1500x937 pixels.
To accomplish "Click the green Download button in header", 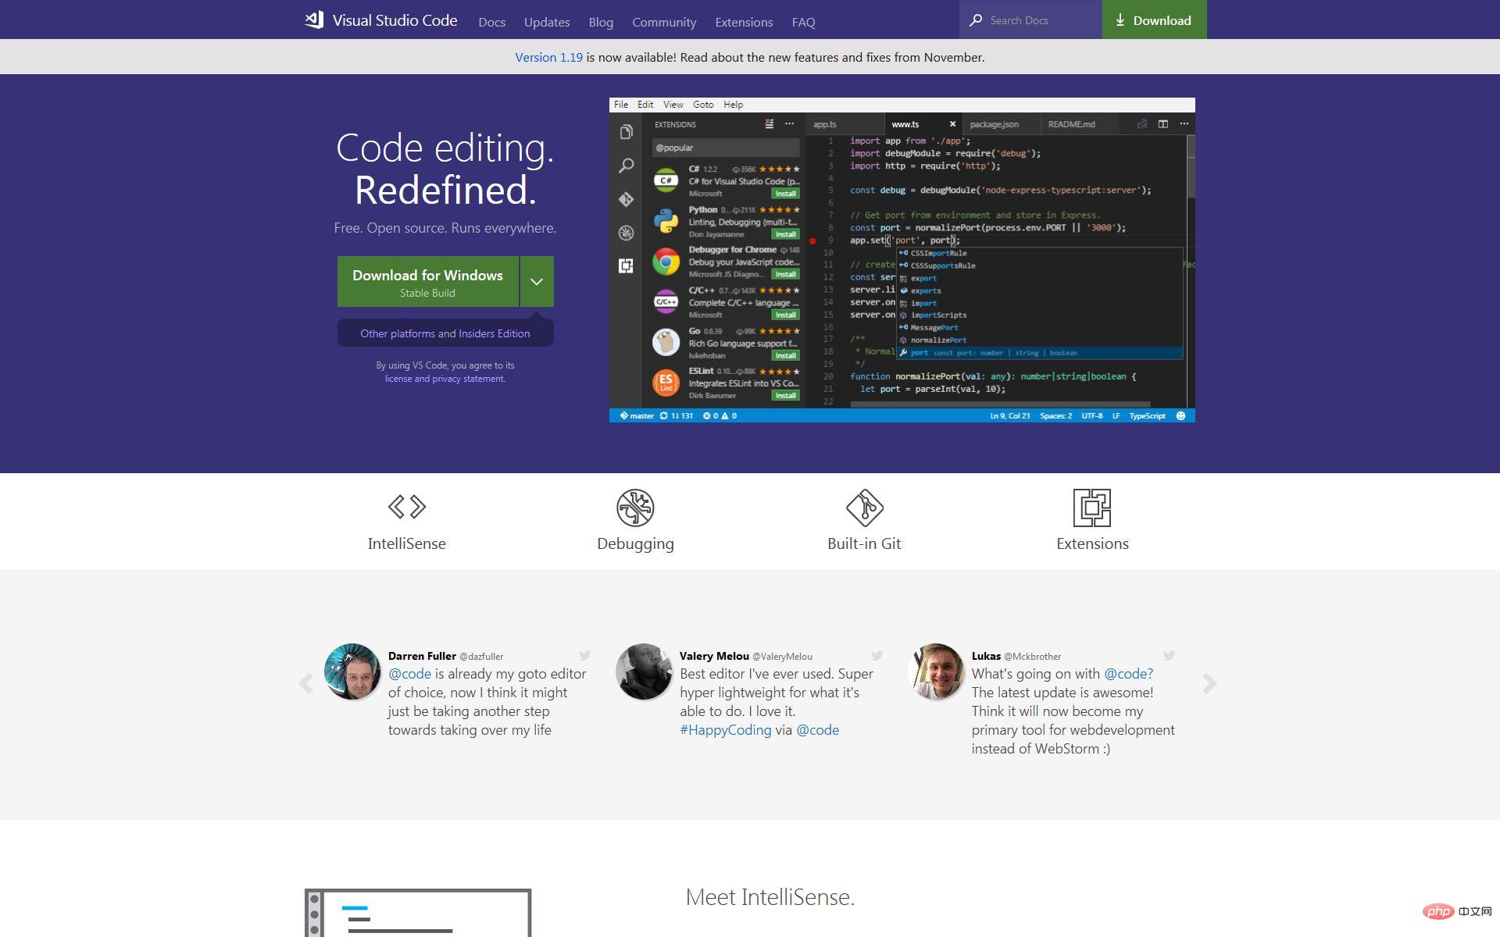I will coord(1154,20).
